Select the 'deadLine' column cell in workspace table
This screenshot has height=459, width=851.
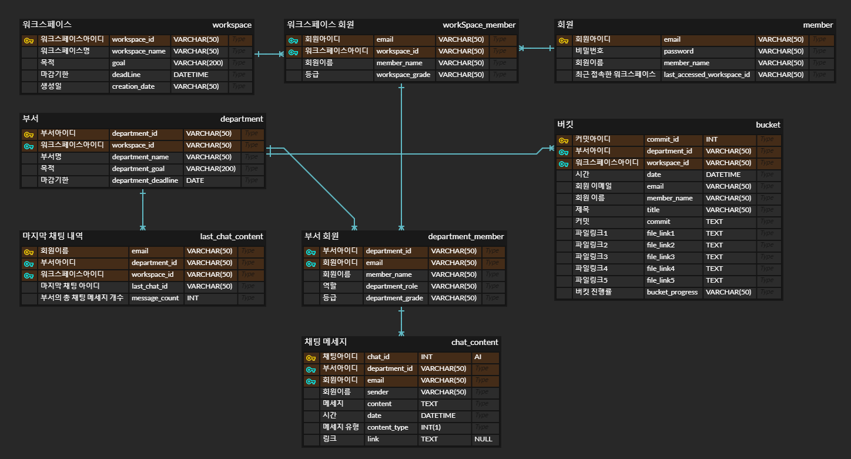tap(140, 75)
